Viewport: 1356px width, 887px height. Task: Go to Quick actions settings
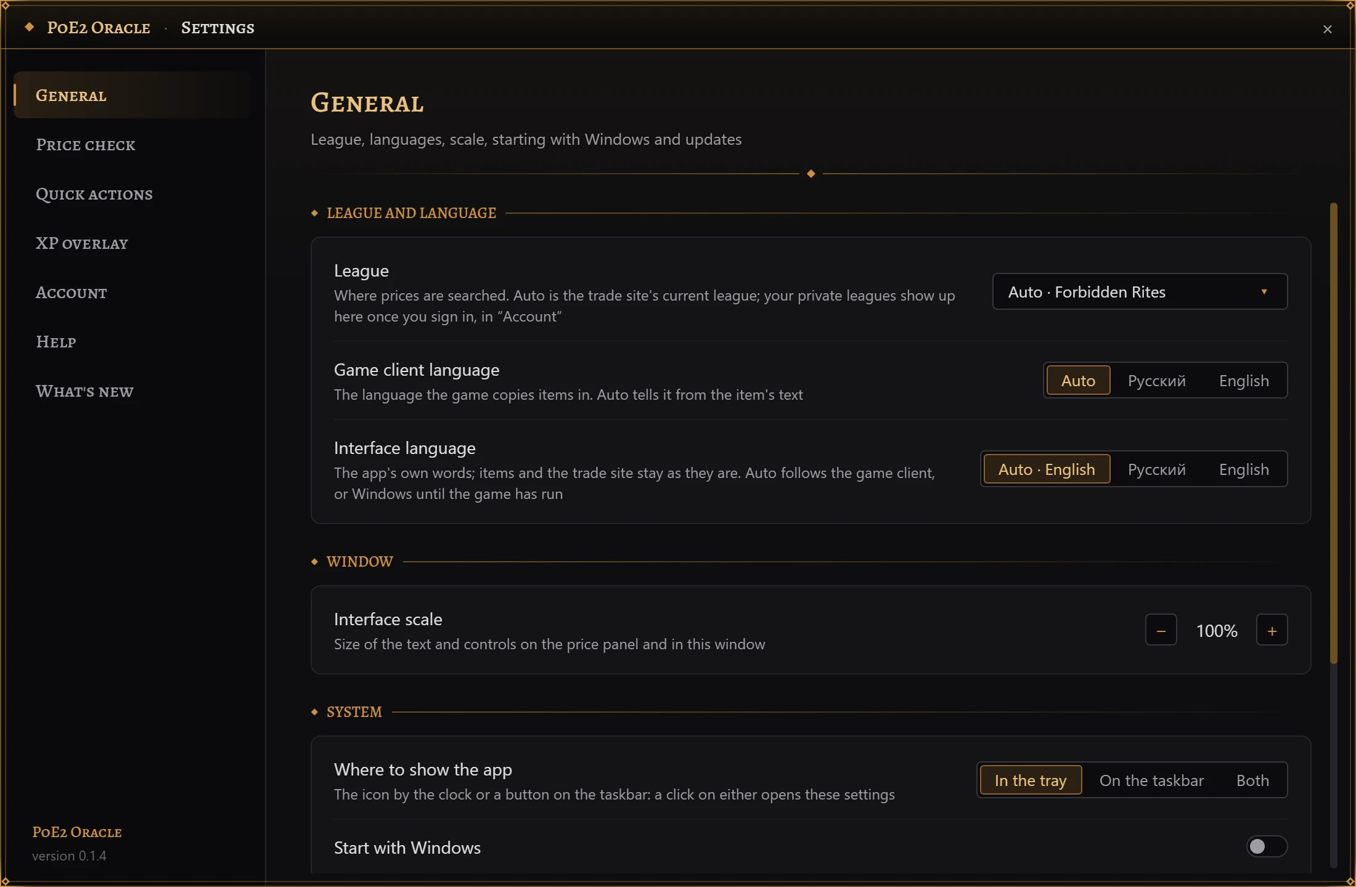[x=132, y=194]
